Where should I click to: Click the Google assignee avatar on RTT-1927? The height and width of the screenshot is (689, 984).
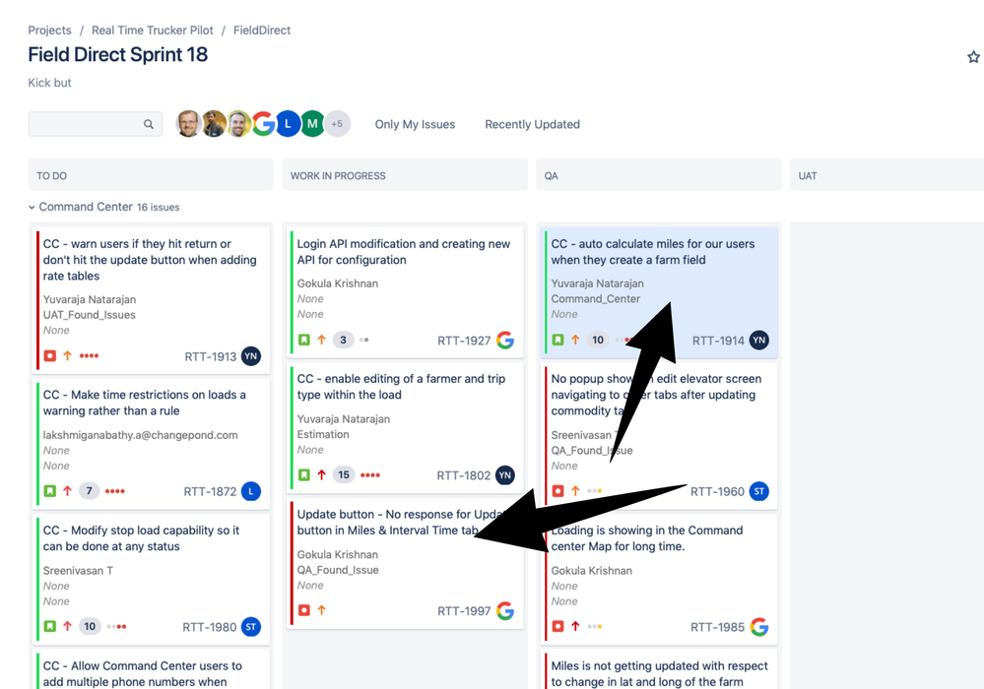(505, 340)
